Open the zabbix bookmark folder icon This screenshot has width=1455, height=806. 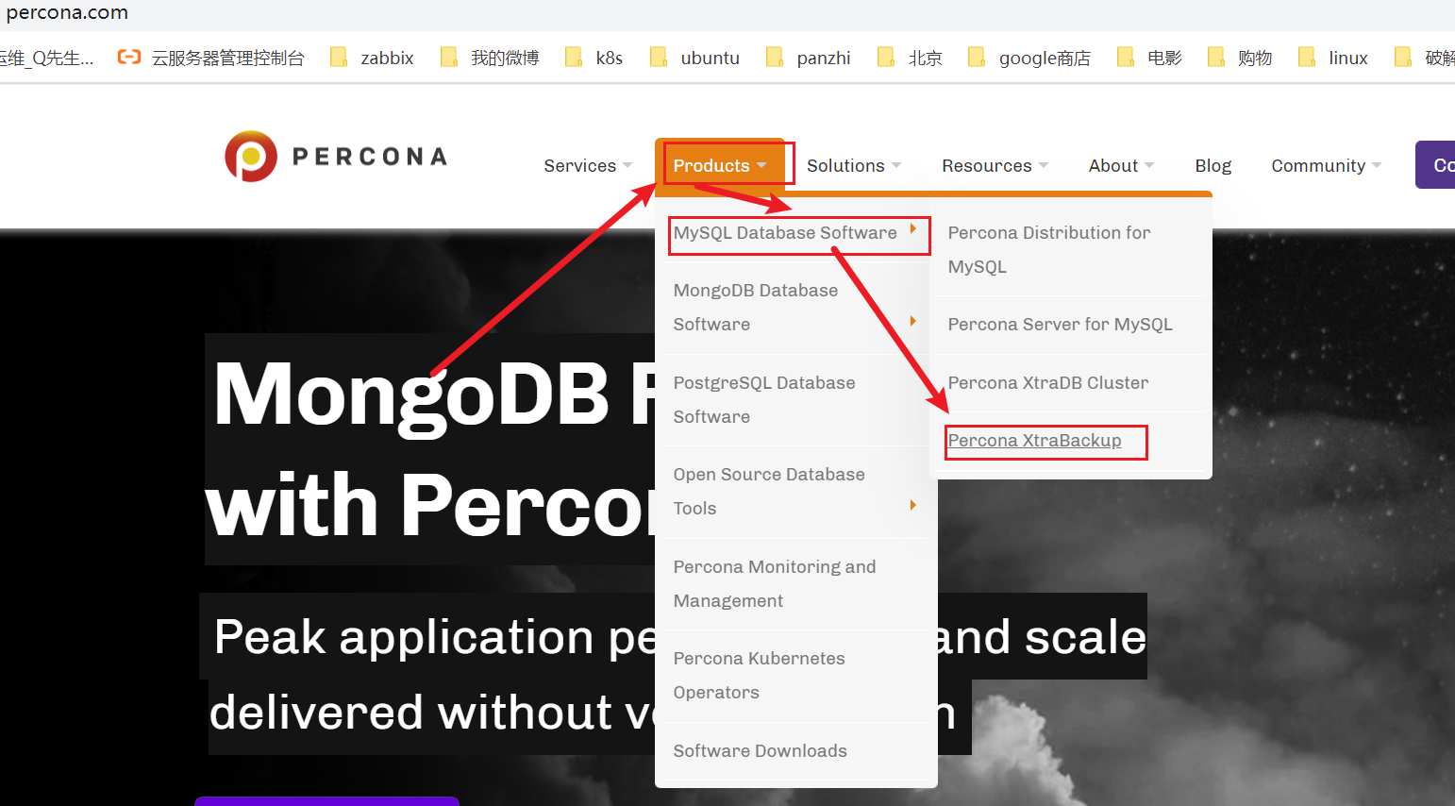click(339, 58)
